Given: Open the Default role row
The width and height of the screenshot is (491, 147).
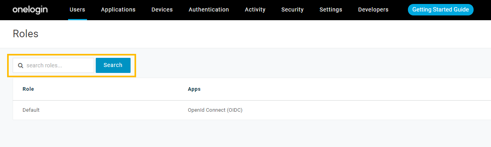Looking at the screenshot, I should tap(252, 110).
